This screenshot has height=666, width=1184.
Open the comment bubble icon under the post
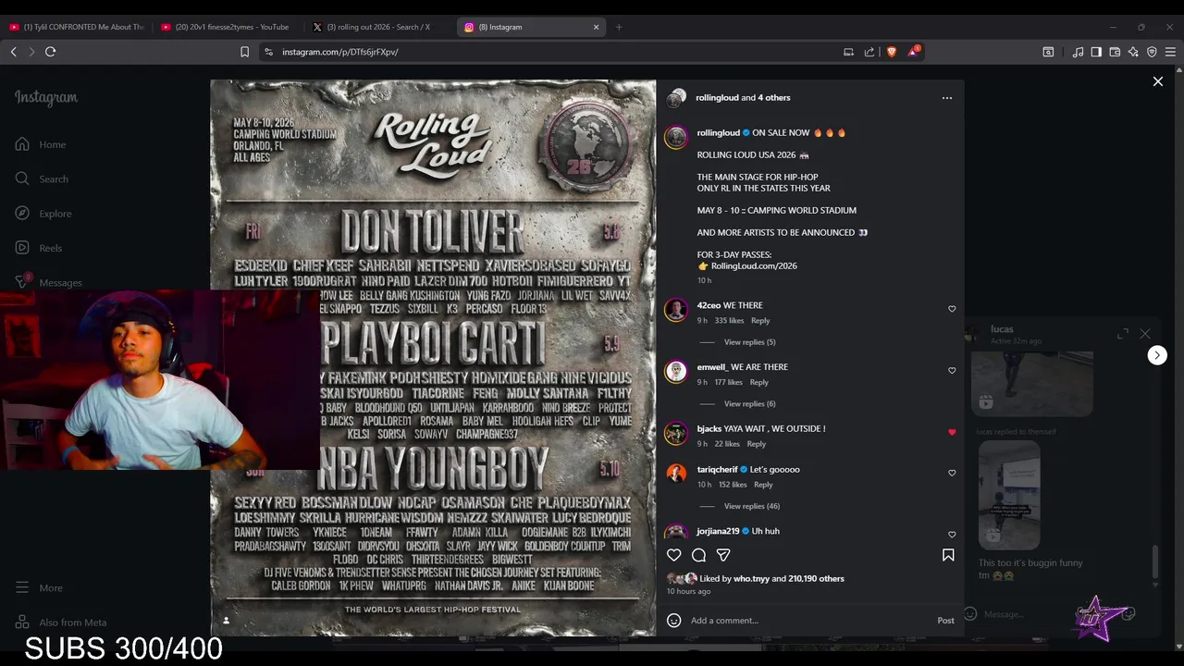coord(699,555)
